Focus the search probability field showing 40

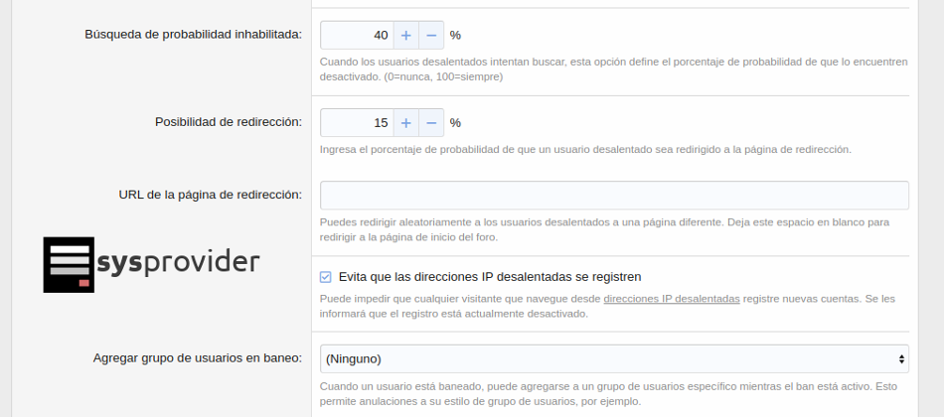(x=356, y=35)
